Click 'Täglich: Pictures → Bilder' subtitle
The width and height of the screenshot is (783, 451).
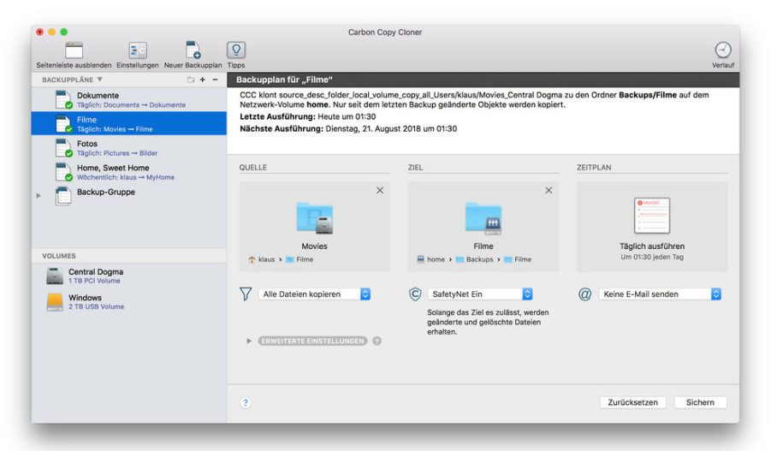point(117,153)
